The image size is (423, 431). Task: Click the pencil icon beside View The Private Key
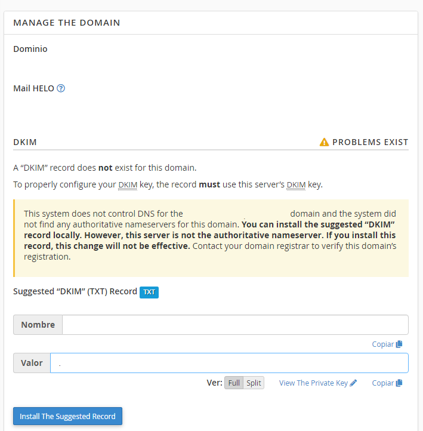[x=353, y=383]
